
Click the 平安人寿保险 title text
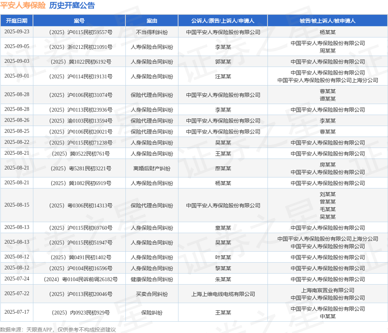click(23, 5)
